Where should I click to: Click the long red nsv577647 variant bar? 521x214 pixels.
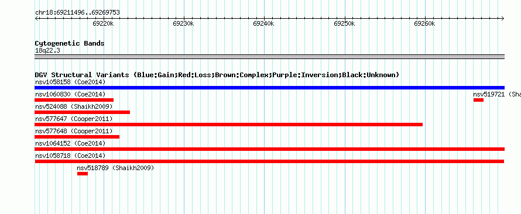click(229, 125)
